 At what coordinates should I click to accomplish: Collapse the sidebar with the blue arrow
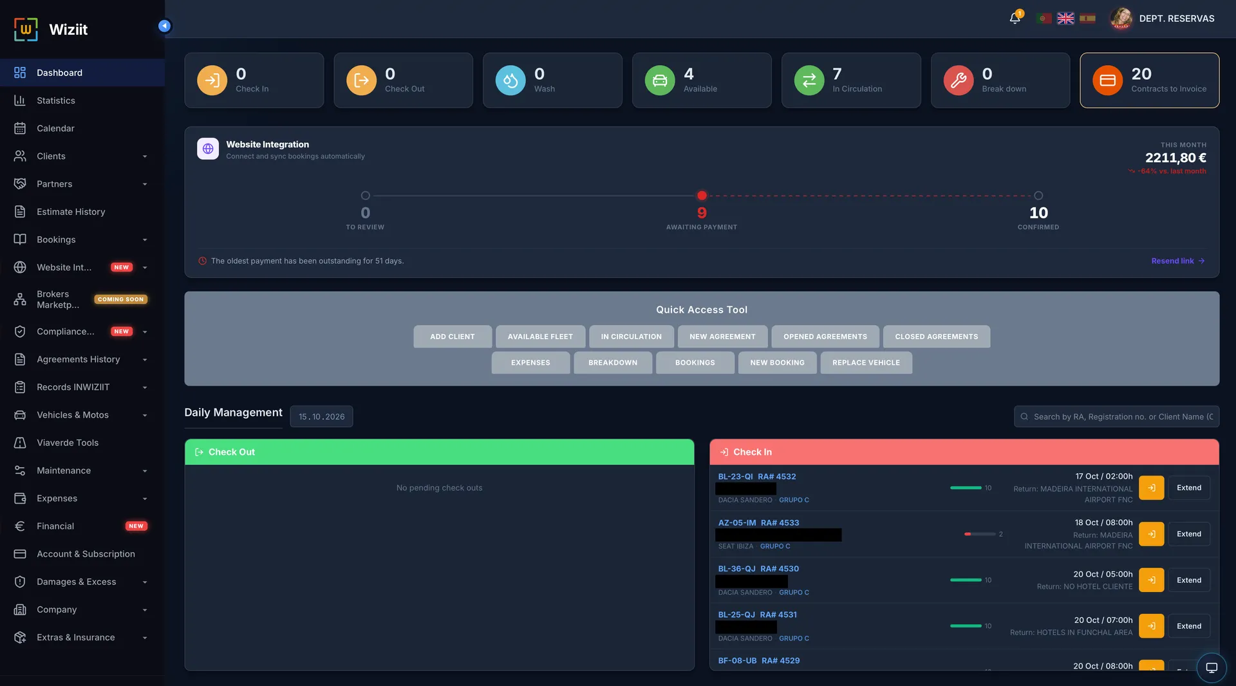coord(164,26)
